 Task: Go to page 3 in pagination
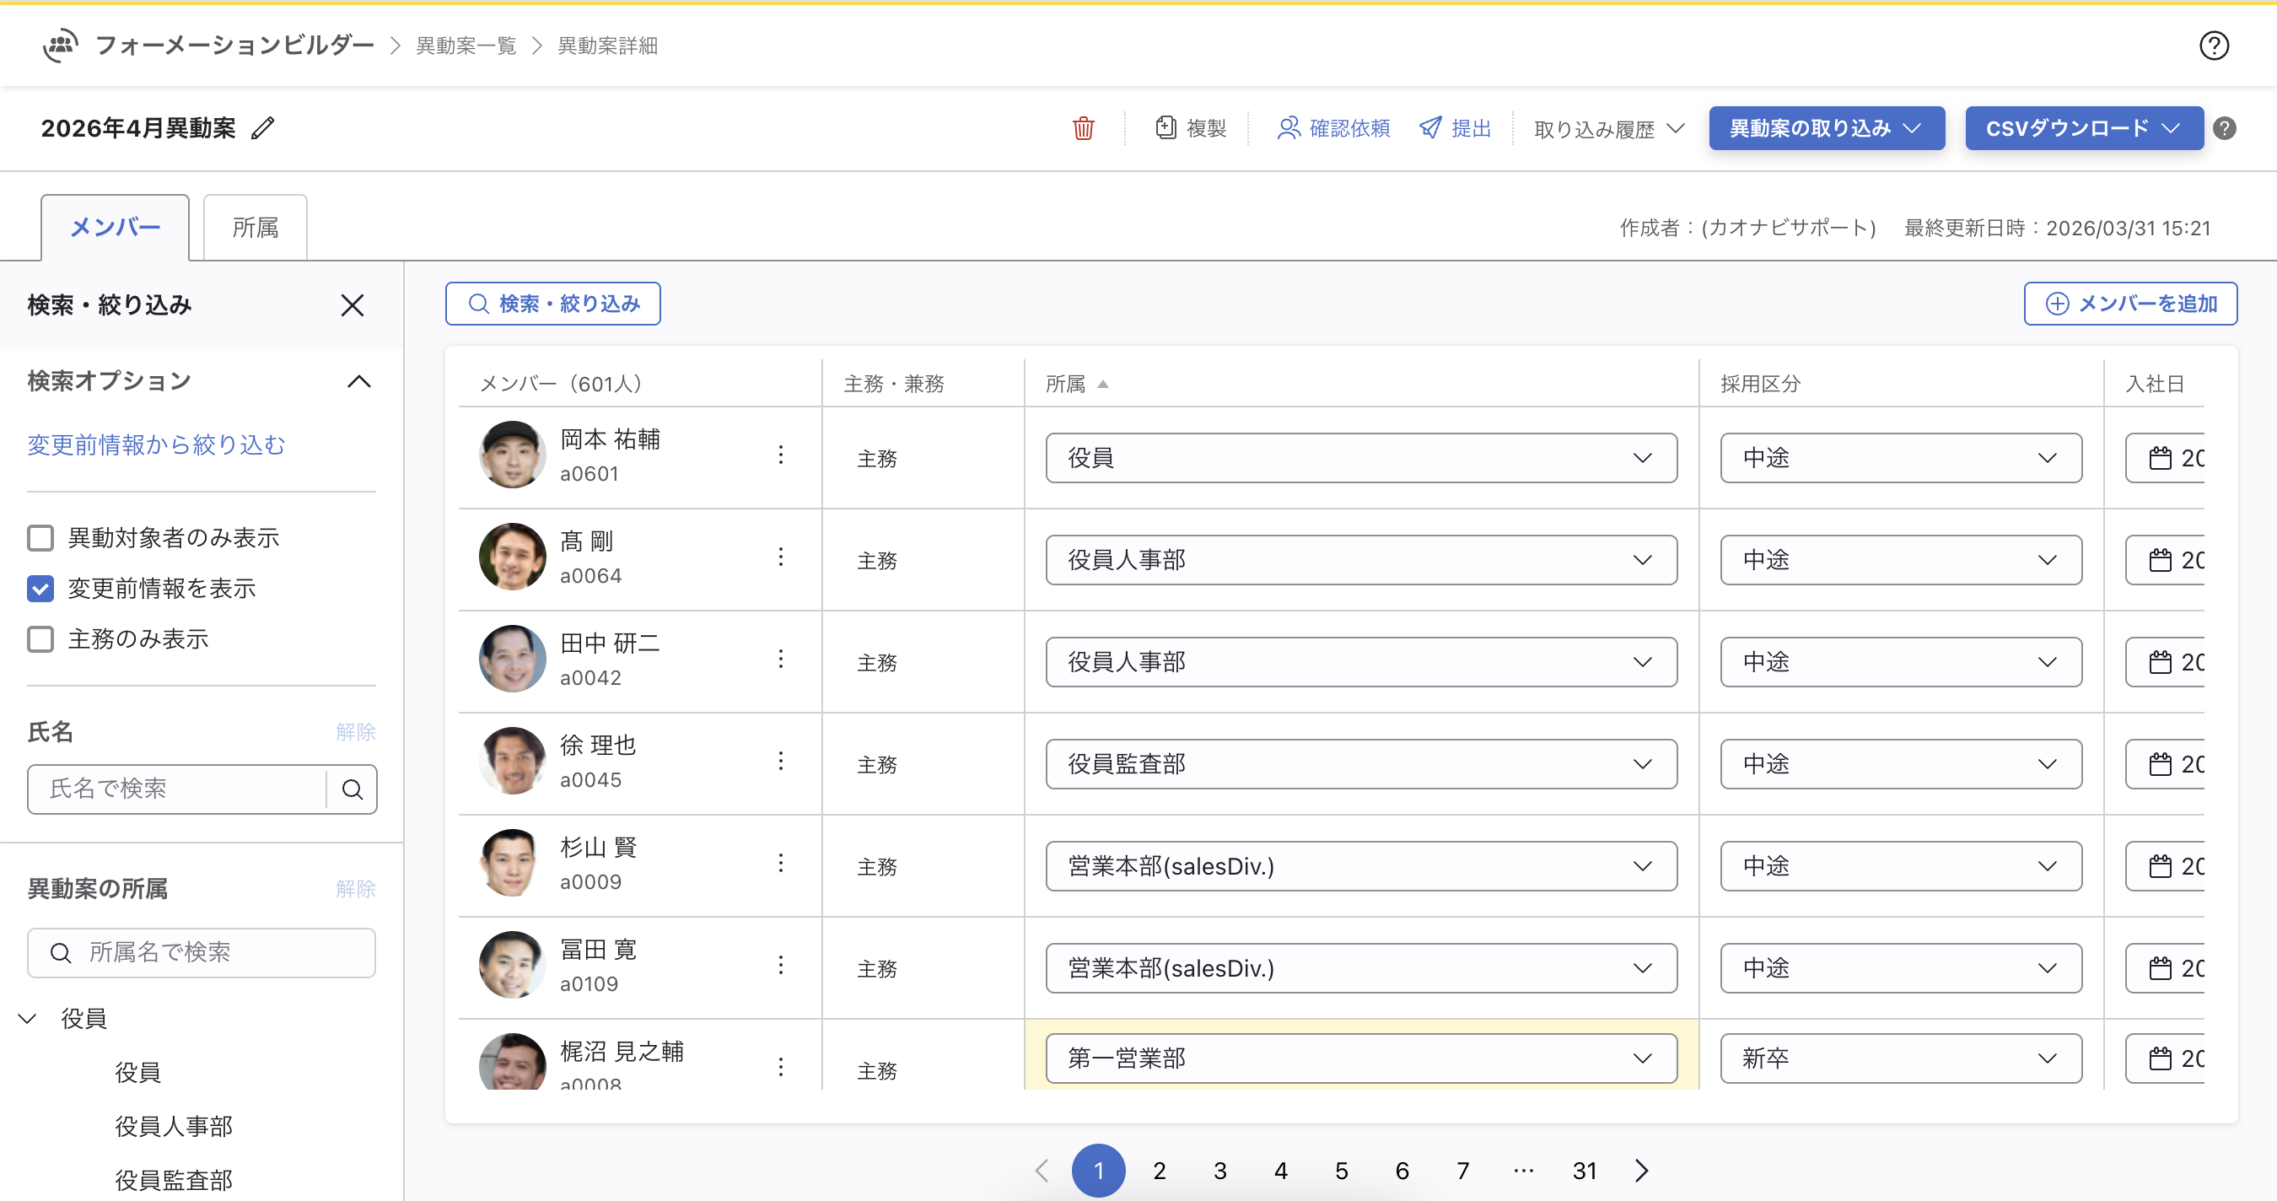tap(1219, 1171)
